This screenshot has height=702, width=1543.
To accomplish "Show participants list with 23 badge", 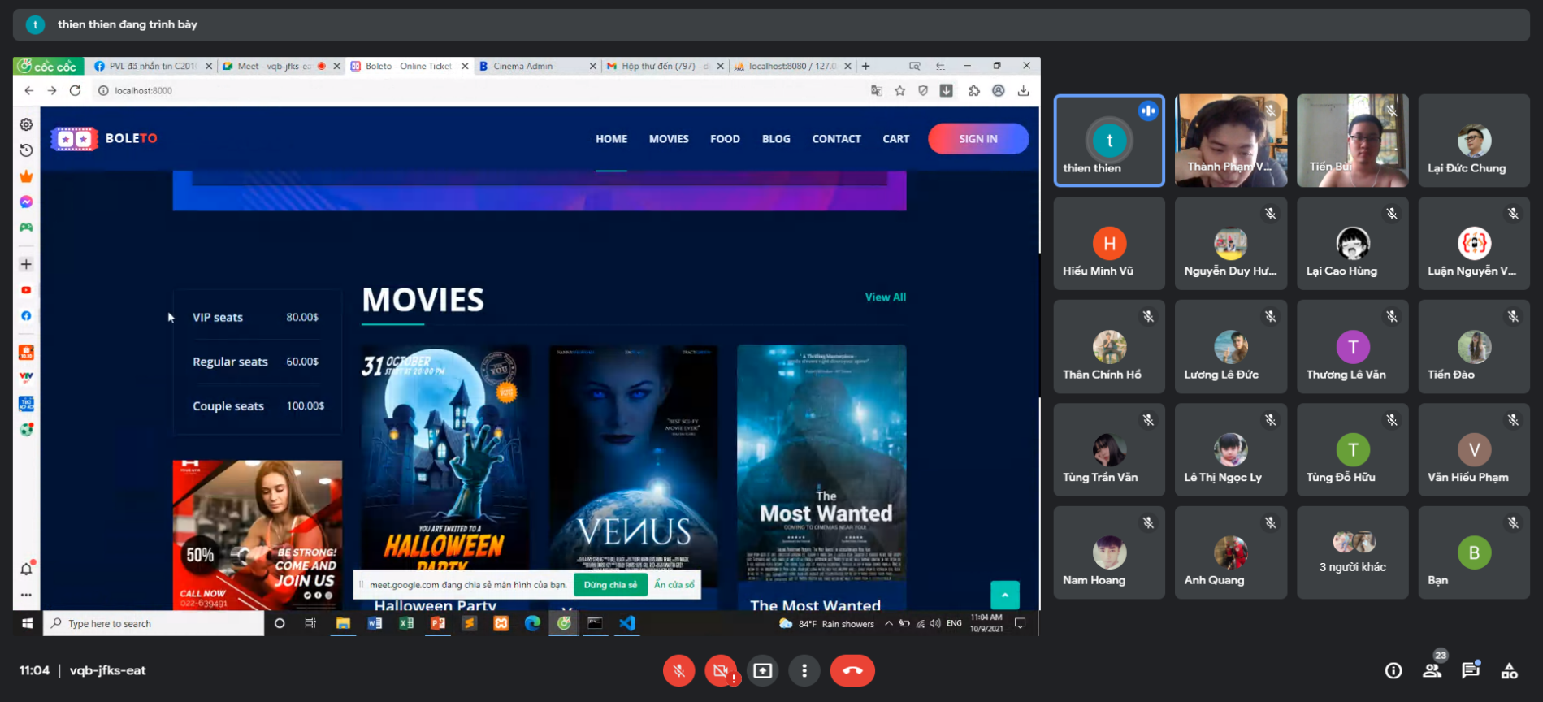I will [x=1432, y=670].
